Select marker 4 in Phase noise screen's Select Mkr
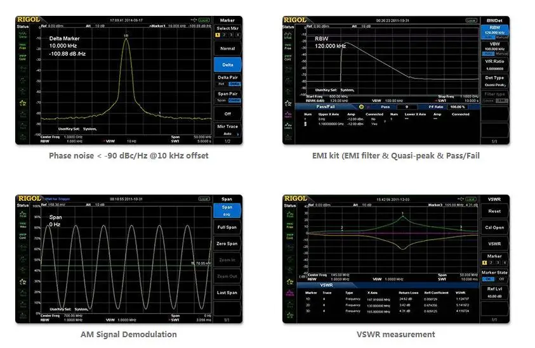Image resolution: width=535 pixels, height=348 pixels. [237, 35]
